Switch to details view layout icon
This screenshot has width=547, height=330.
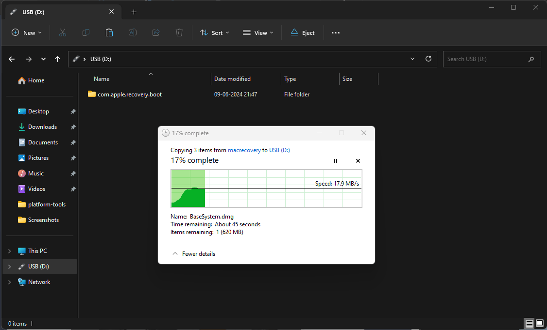529,323
